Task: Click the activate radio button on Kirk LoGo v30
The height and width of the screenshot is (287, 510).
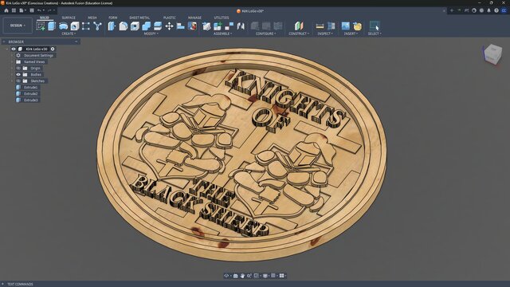Action: 53,49
